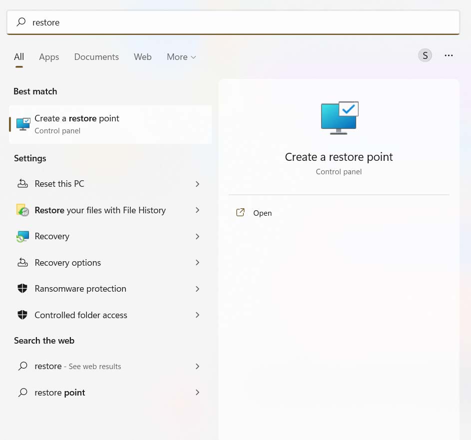Click the Controlled folder access shield icon

tap(22, 315)
